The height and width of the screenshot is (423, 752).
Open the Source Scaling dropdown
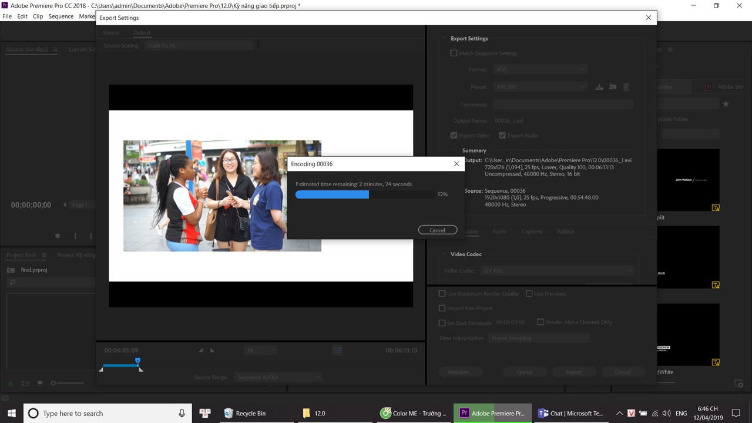pyautogui.click(x=199, y=45)
